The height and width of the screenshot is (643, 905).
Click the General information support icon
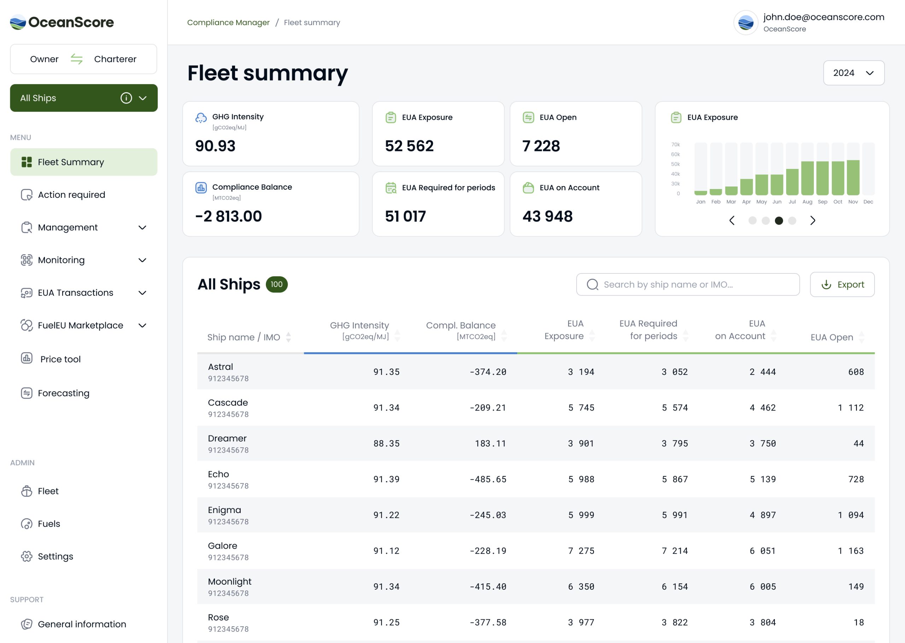point(27,624)
